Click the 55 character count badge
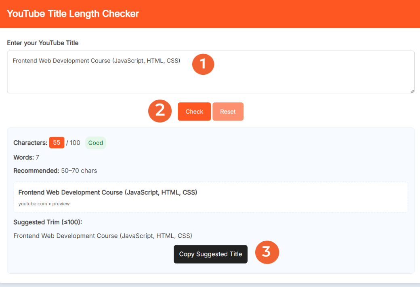 57,142
